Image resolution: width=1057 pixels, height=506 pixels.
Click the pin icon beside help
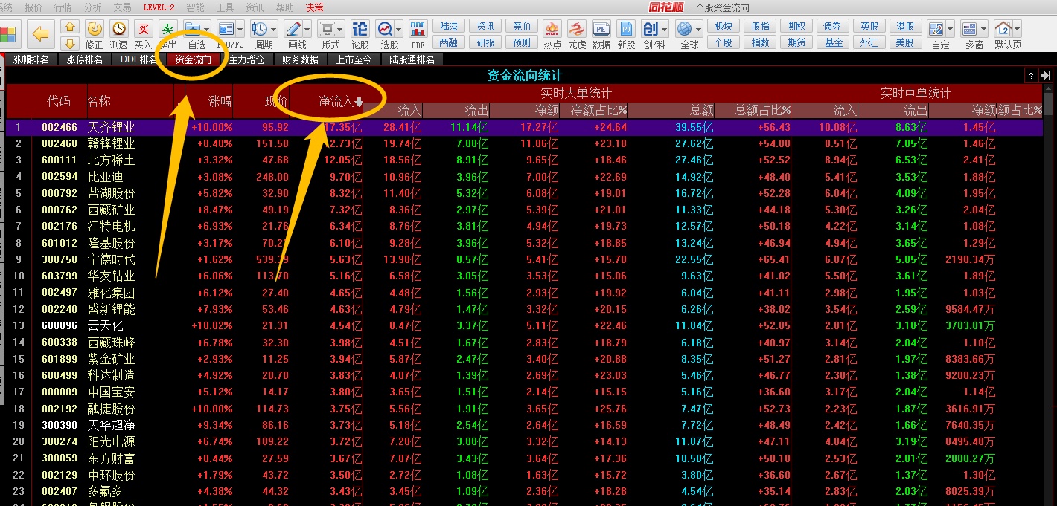pyautogui.click(x=1046, y=75)
